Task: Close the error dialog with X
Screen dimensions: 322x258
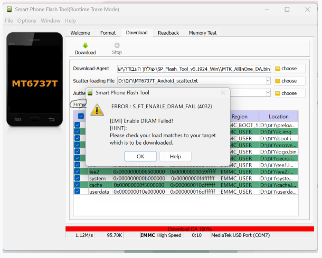Action: click(x=223, y=92)
